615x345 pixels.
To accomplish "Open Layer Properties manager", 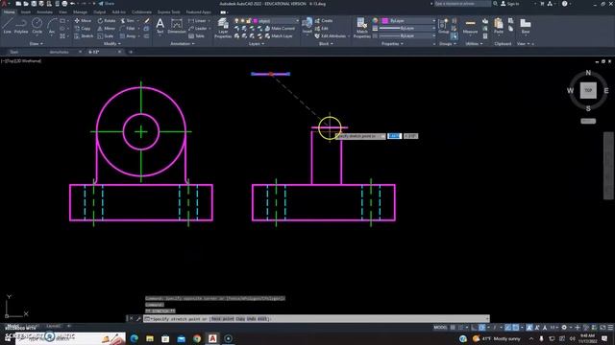I will pyautogui.click(x=223, y=28).
